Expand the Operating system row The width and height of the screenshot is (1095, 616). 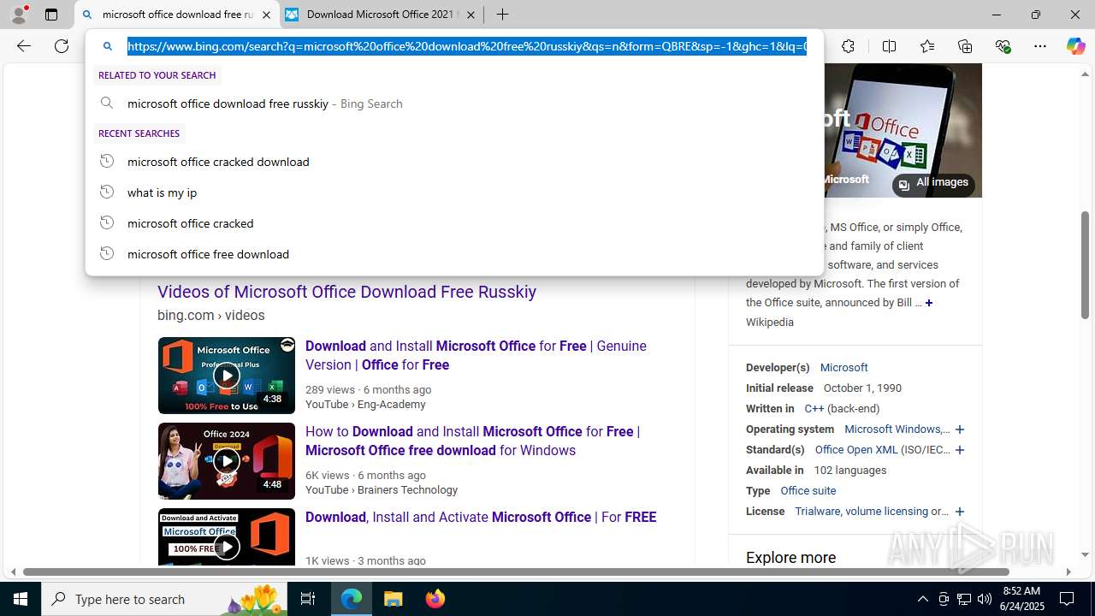960,429
